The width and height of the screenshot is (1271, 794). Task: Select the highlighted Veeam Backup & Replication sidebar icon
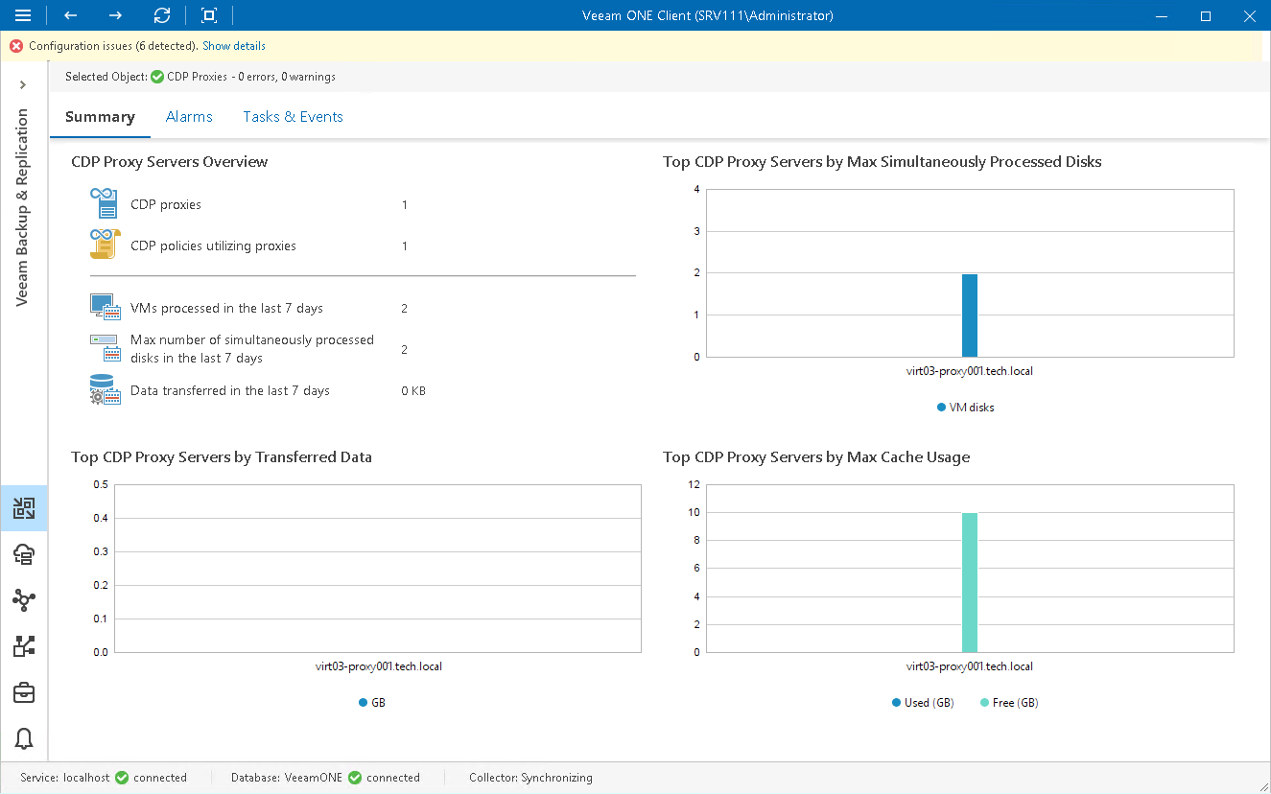click(x=24, y=508)
